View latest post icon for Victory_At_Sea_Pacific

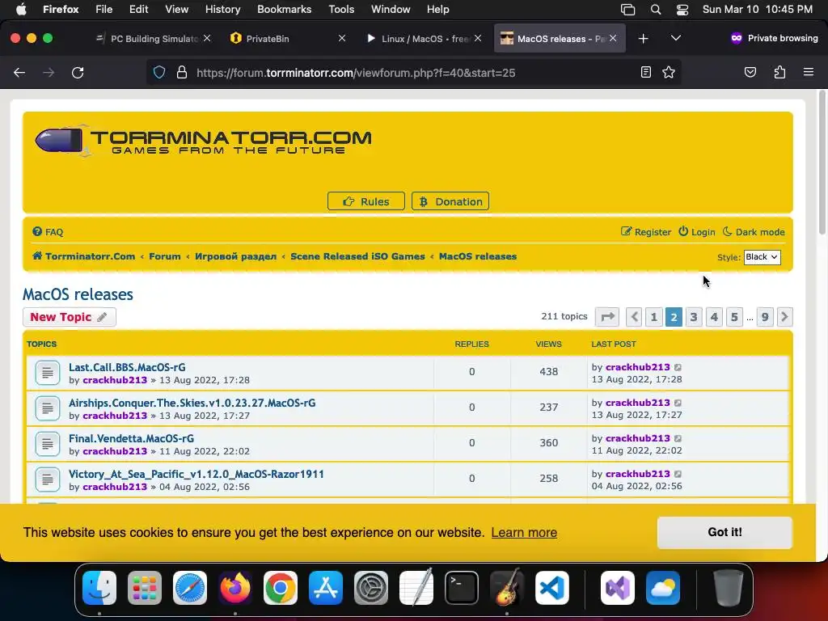678,474
